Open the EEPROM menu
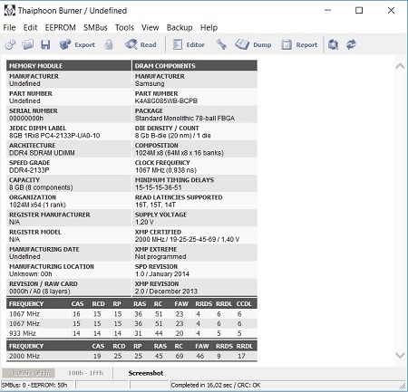The image size is (408, 392). (x=60, y=27)
